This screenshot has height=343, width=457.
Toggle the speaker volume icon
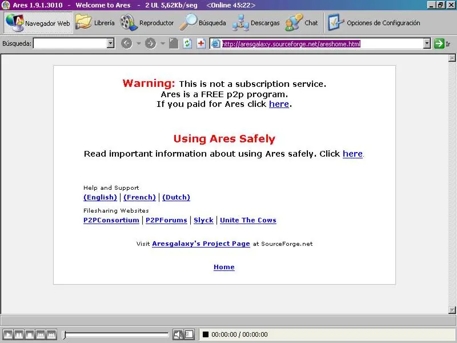pos(178,334)
